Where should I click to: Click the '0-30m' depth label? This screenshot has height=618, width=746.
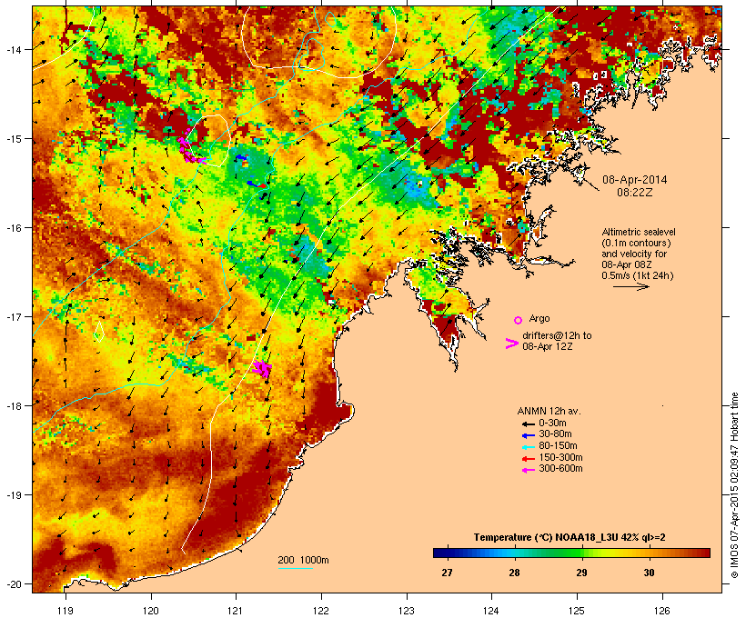pos(552,424)
